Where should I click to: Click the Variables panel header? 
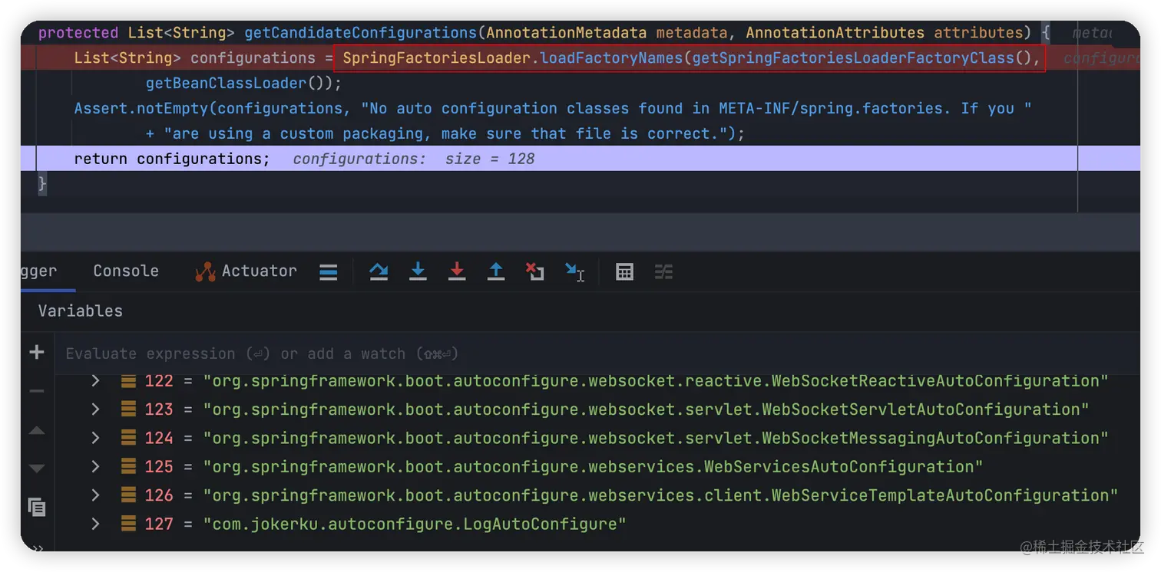[x=81, y=311]
